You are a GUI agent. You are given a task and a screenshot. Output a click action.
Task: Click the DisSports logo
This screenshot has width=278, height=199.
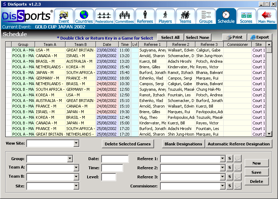[27, 16]
